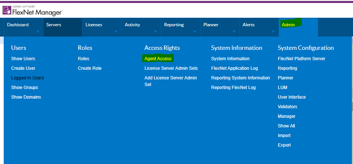Image resolution: width=353 pixels, height=164 pixels.
Task: Expand the Activity dropdown arrow
Action: click(x=156, y=32)
